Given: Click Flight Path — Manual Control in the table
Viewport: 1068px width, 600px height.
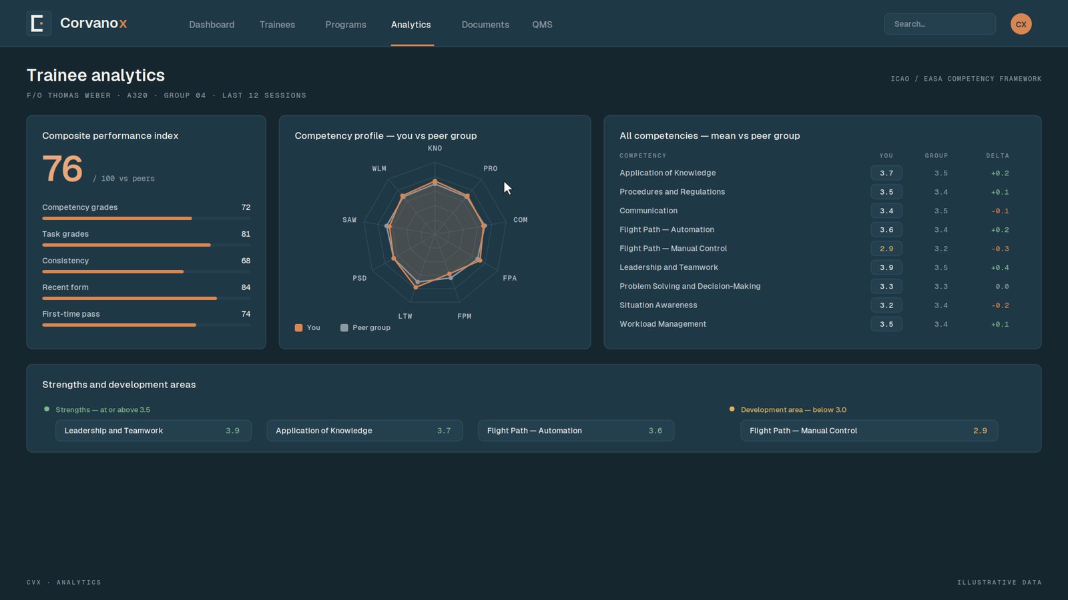Looking at the screenshot, I should [673, 248].
